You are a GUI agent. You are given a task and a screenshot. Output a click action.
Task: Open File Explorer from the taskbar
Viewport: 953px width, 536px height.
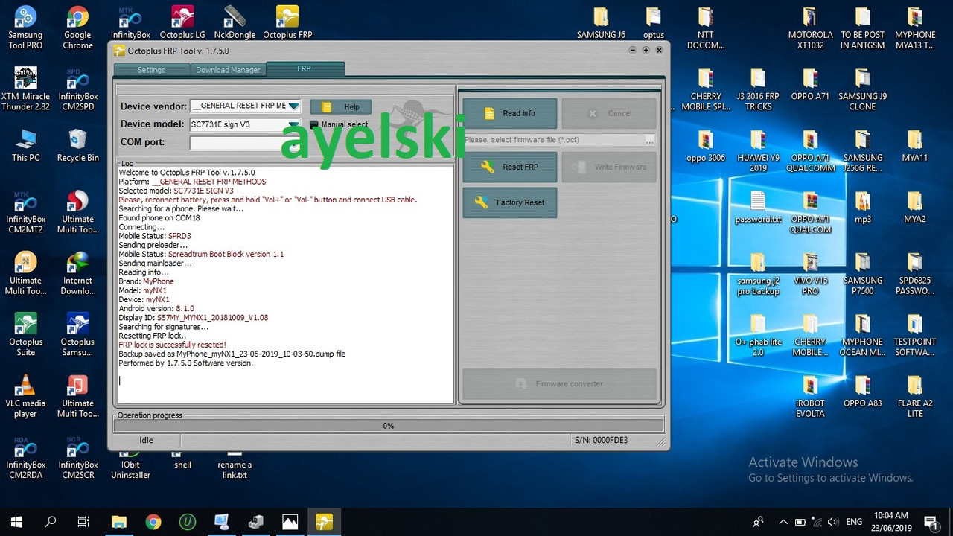click(119, 522)
